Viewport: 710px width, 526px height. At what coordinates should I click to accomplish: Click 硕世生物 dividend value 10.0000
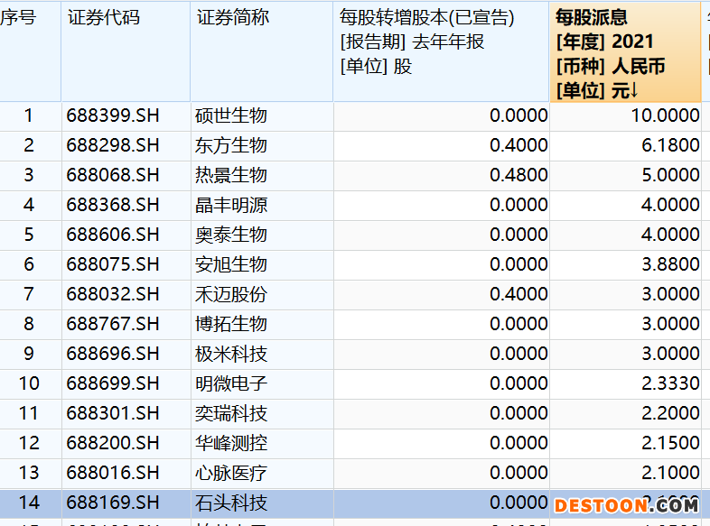pyautogui.click(x=665, y=115)
